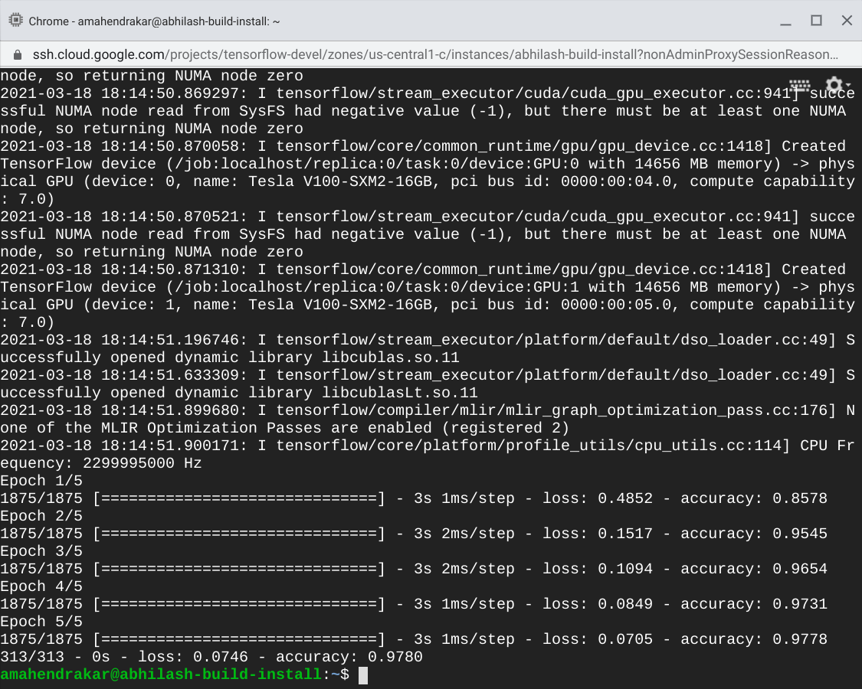Viewport: 862px width, 689px height.
Task: Click the 'accuracy: 0.9545' value
Action: coord(754,534)
